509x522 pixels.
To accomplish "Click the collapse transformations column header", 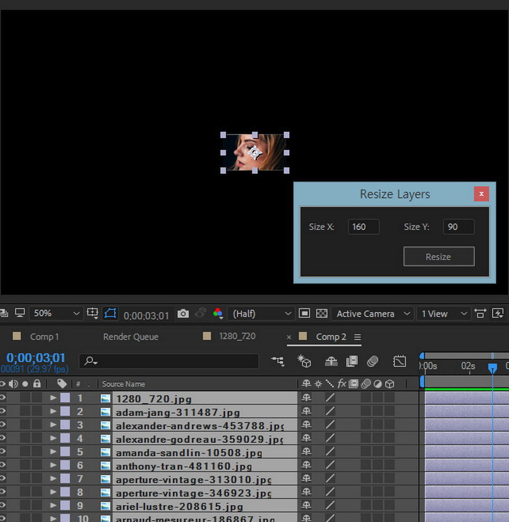I will tap(318, 384).
